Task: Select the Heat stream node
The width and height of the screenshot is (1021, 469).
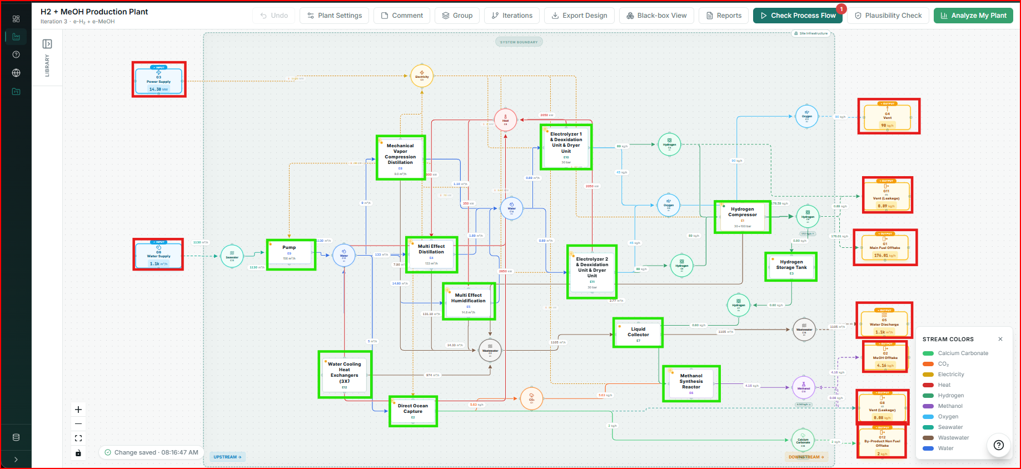Action: 505,120
